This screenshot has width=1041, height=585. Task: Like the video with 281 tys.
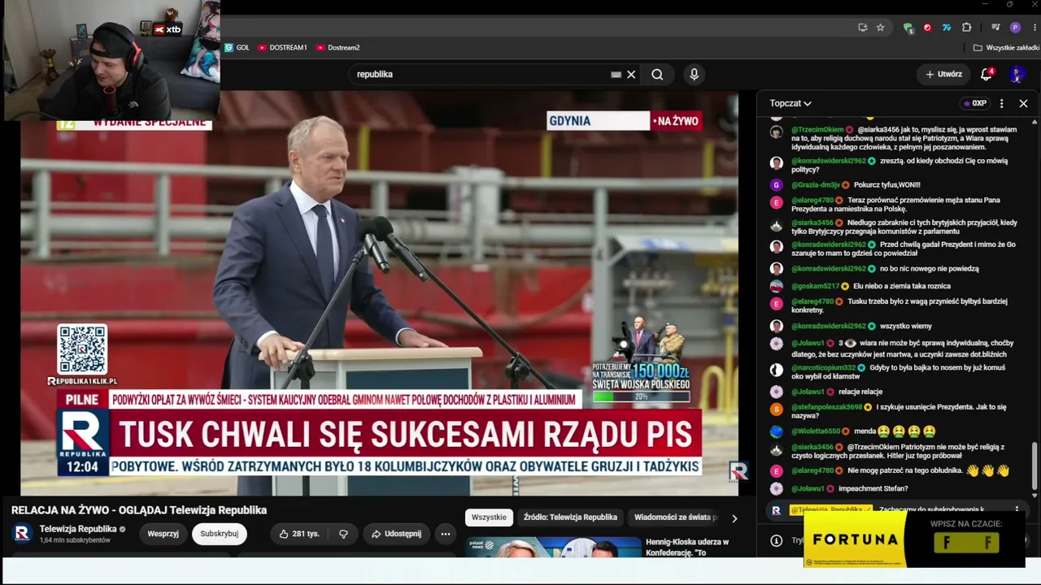tap(298, 534)
